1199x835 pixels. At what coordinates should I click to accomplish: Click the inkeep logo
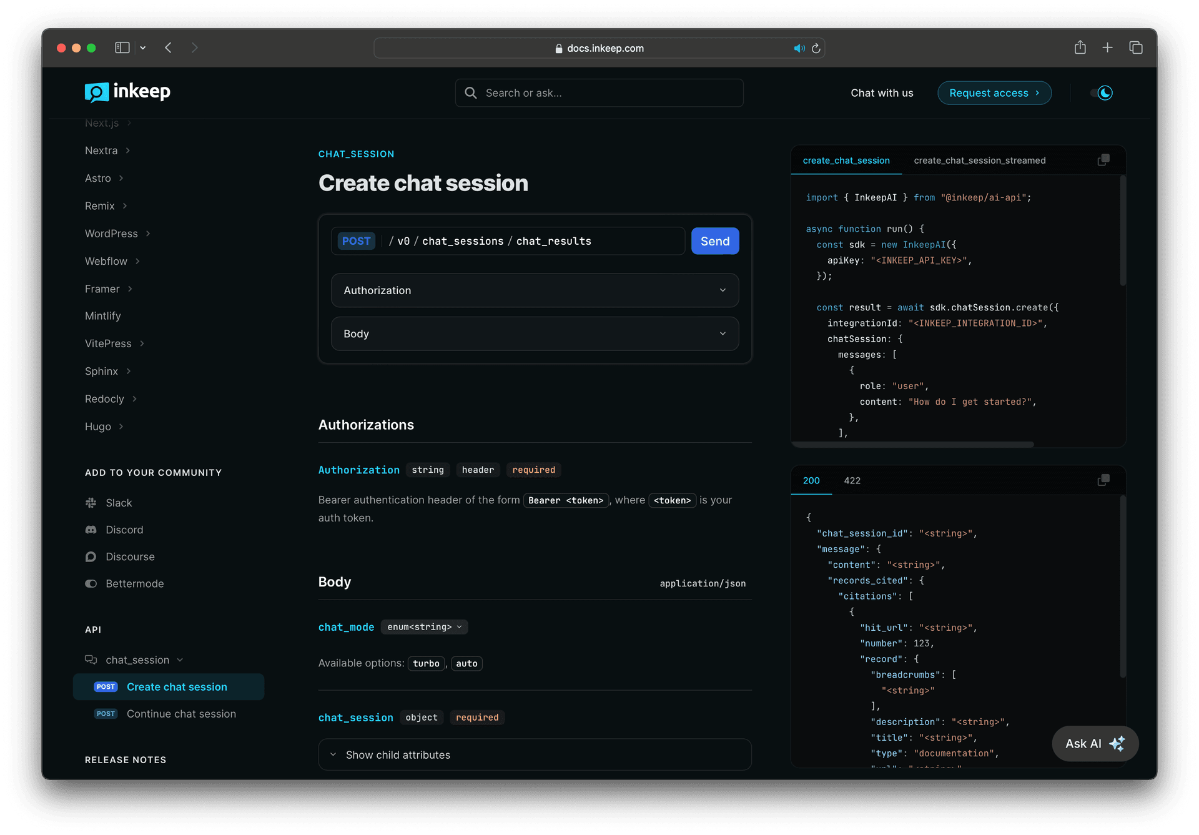127,92
